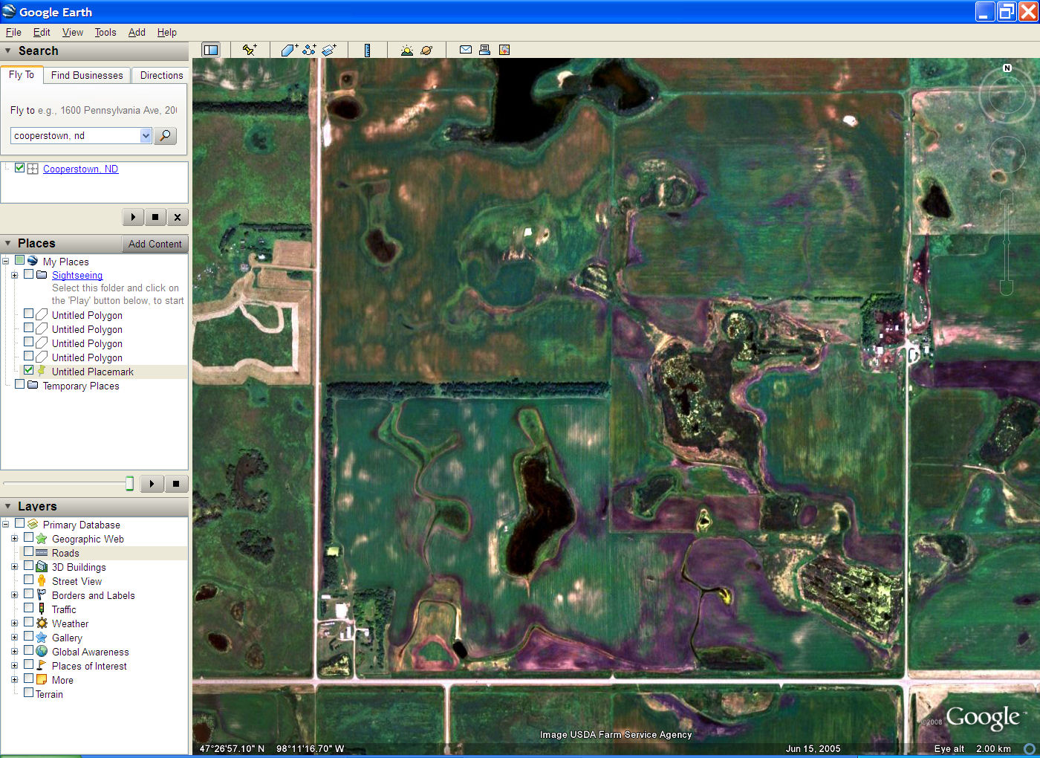The image size is (1040, 758).
Task: Click the Weather layer sun icon
Action: 42,623
